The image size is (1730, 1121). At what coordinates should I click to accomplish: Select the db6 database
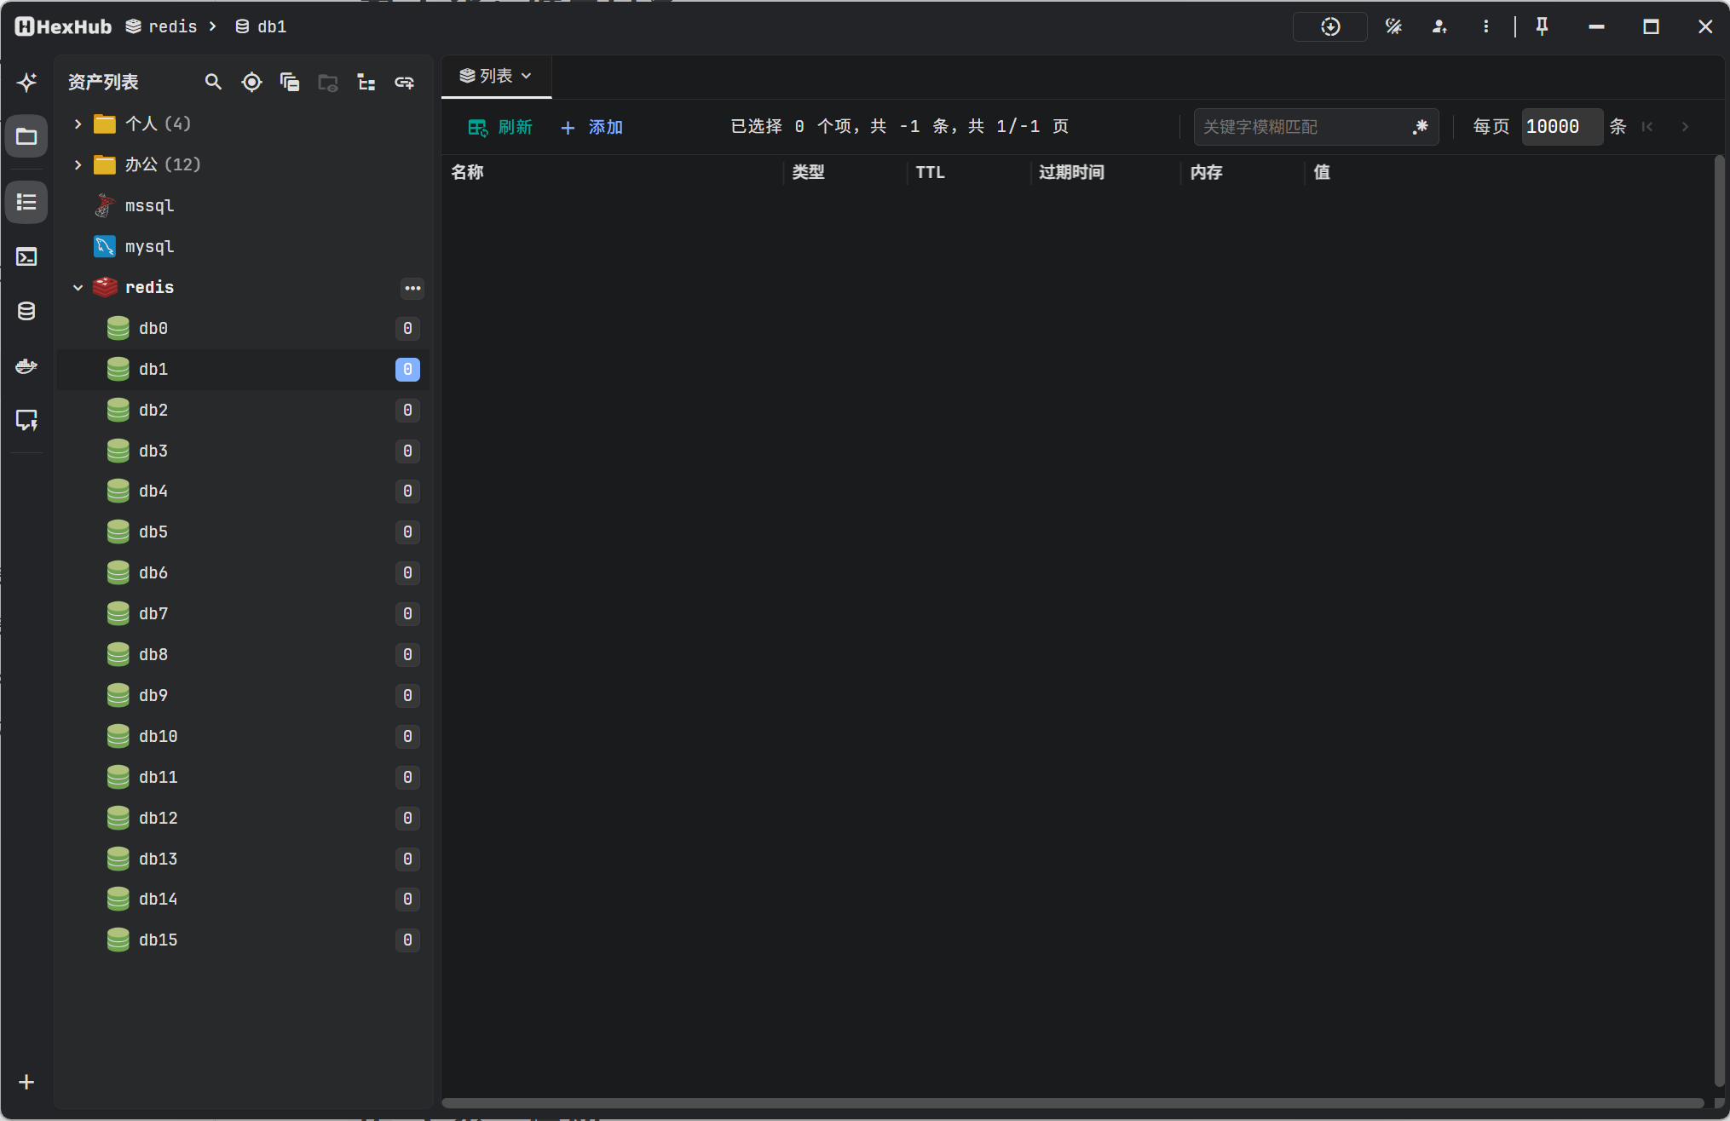click(x=243, y=572)
